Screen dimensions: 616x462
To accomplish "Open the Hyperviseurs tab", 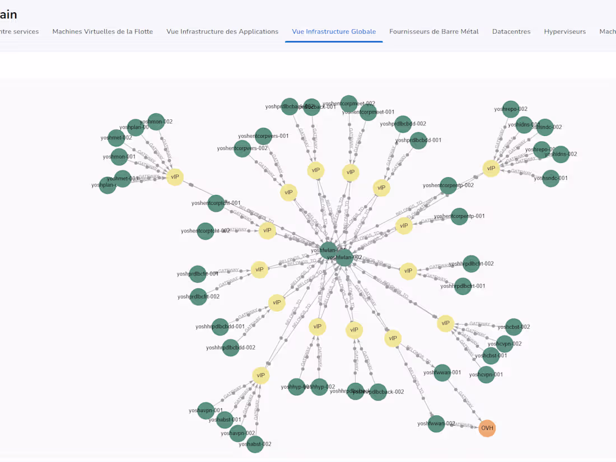I will (565, 31).
